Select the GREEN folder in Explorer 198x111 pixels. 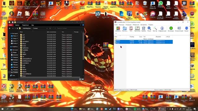[24, 54]
